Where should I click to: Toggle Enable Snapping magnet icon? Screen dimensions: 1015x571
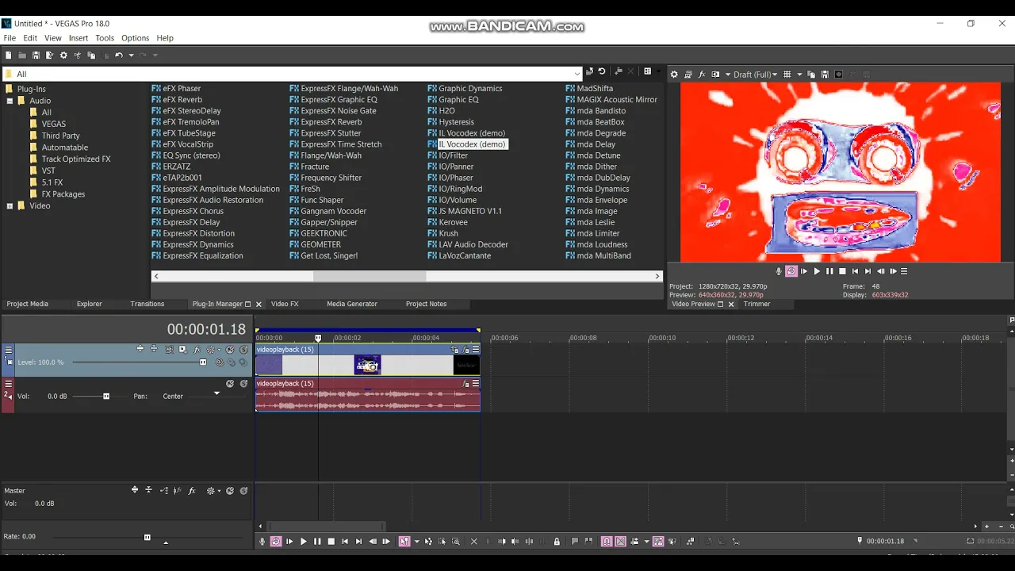click(x=607, y=542)
